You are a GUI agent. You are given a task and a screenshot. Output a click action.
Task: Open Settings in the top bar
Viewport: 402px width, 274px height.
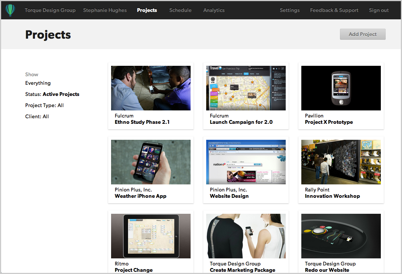point(289,10)
